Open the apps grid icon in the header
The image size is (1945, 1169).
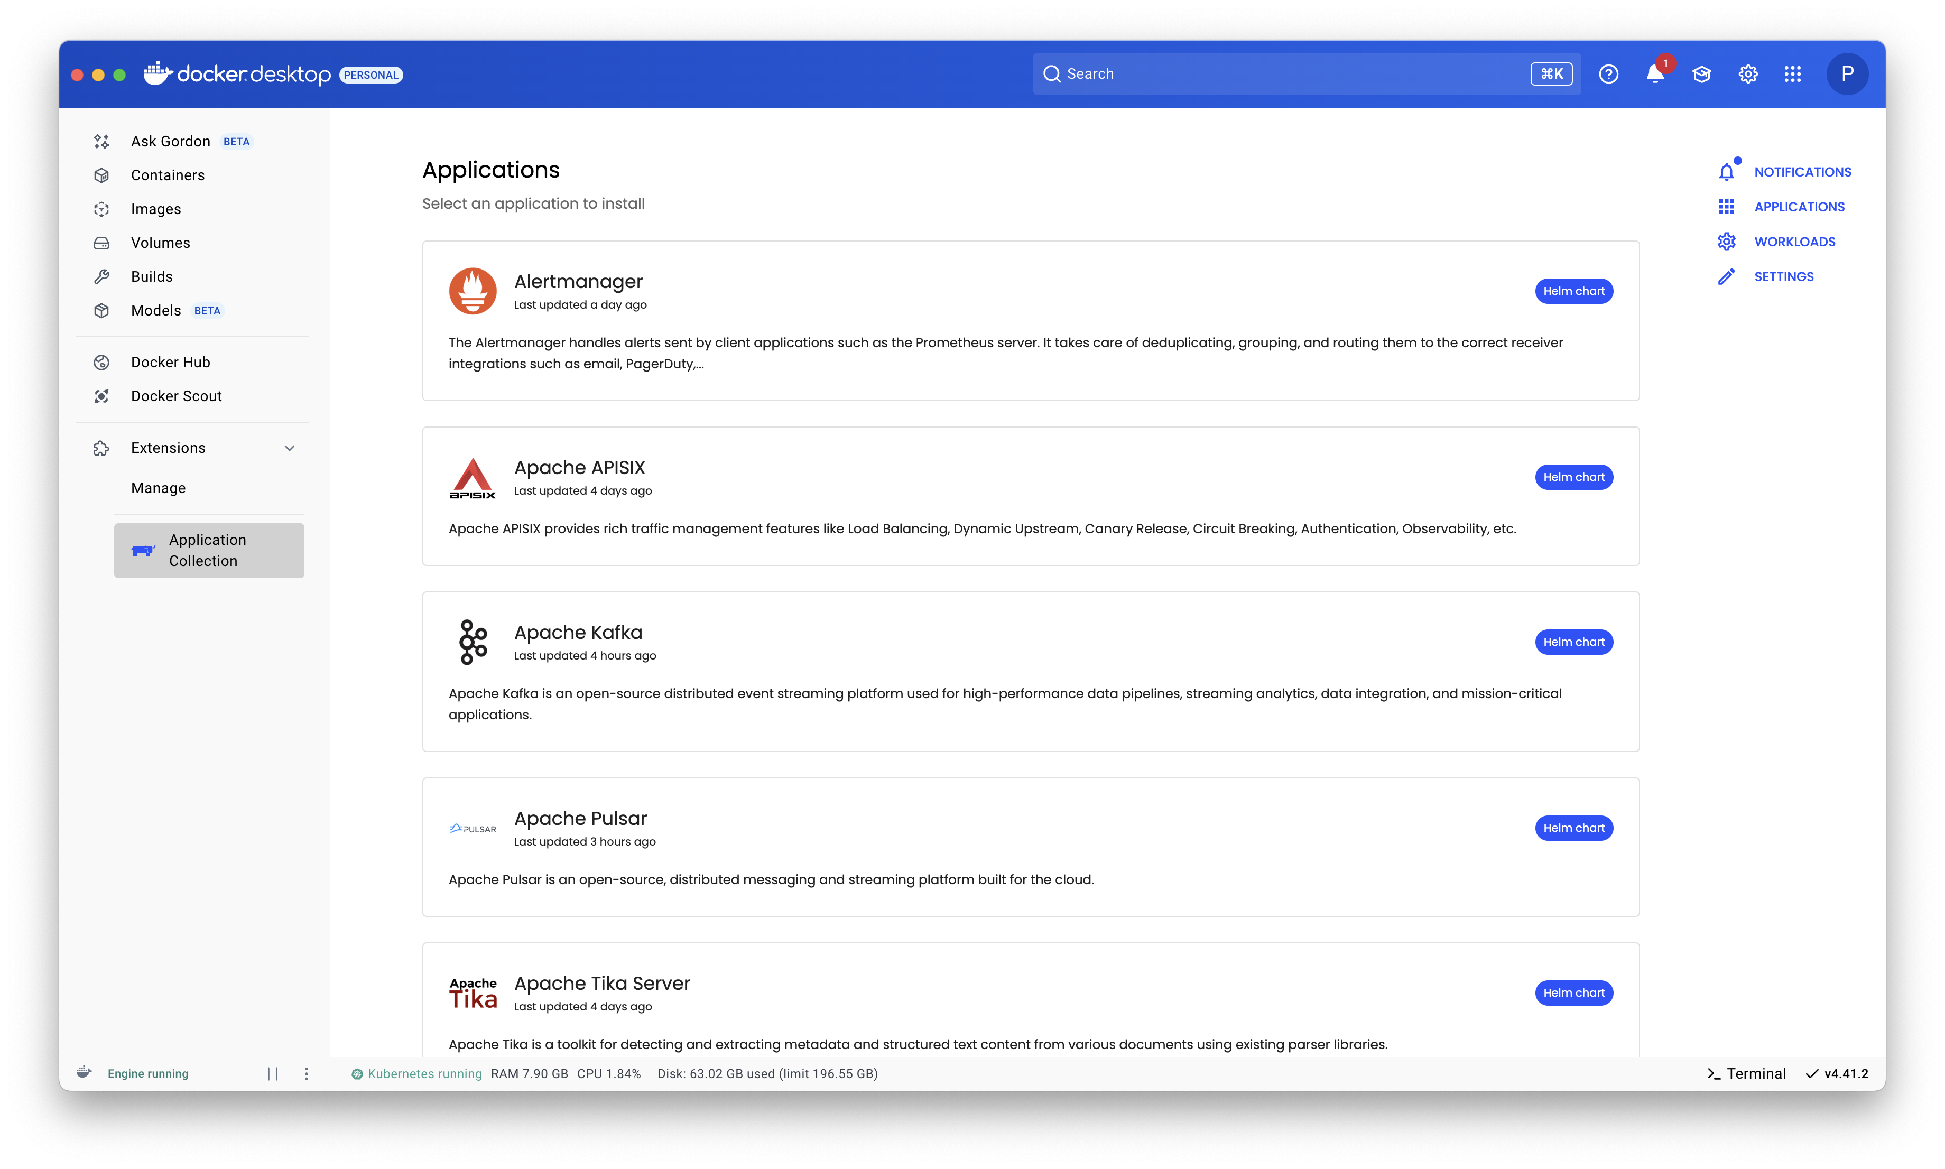pyautogui.click(x=1793, y=74)
